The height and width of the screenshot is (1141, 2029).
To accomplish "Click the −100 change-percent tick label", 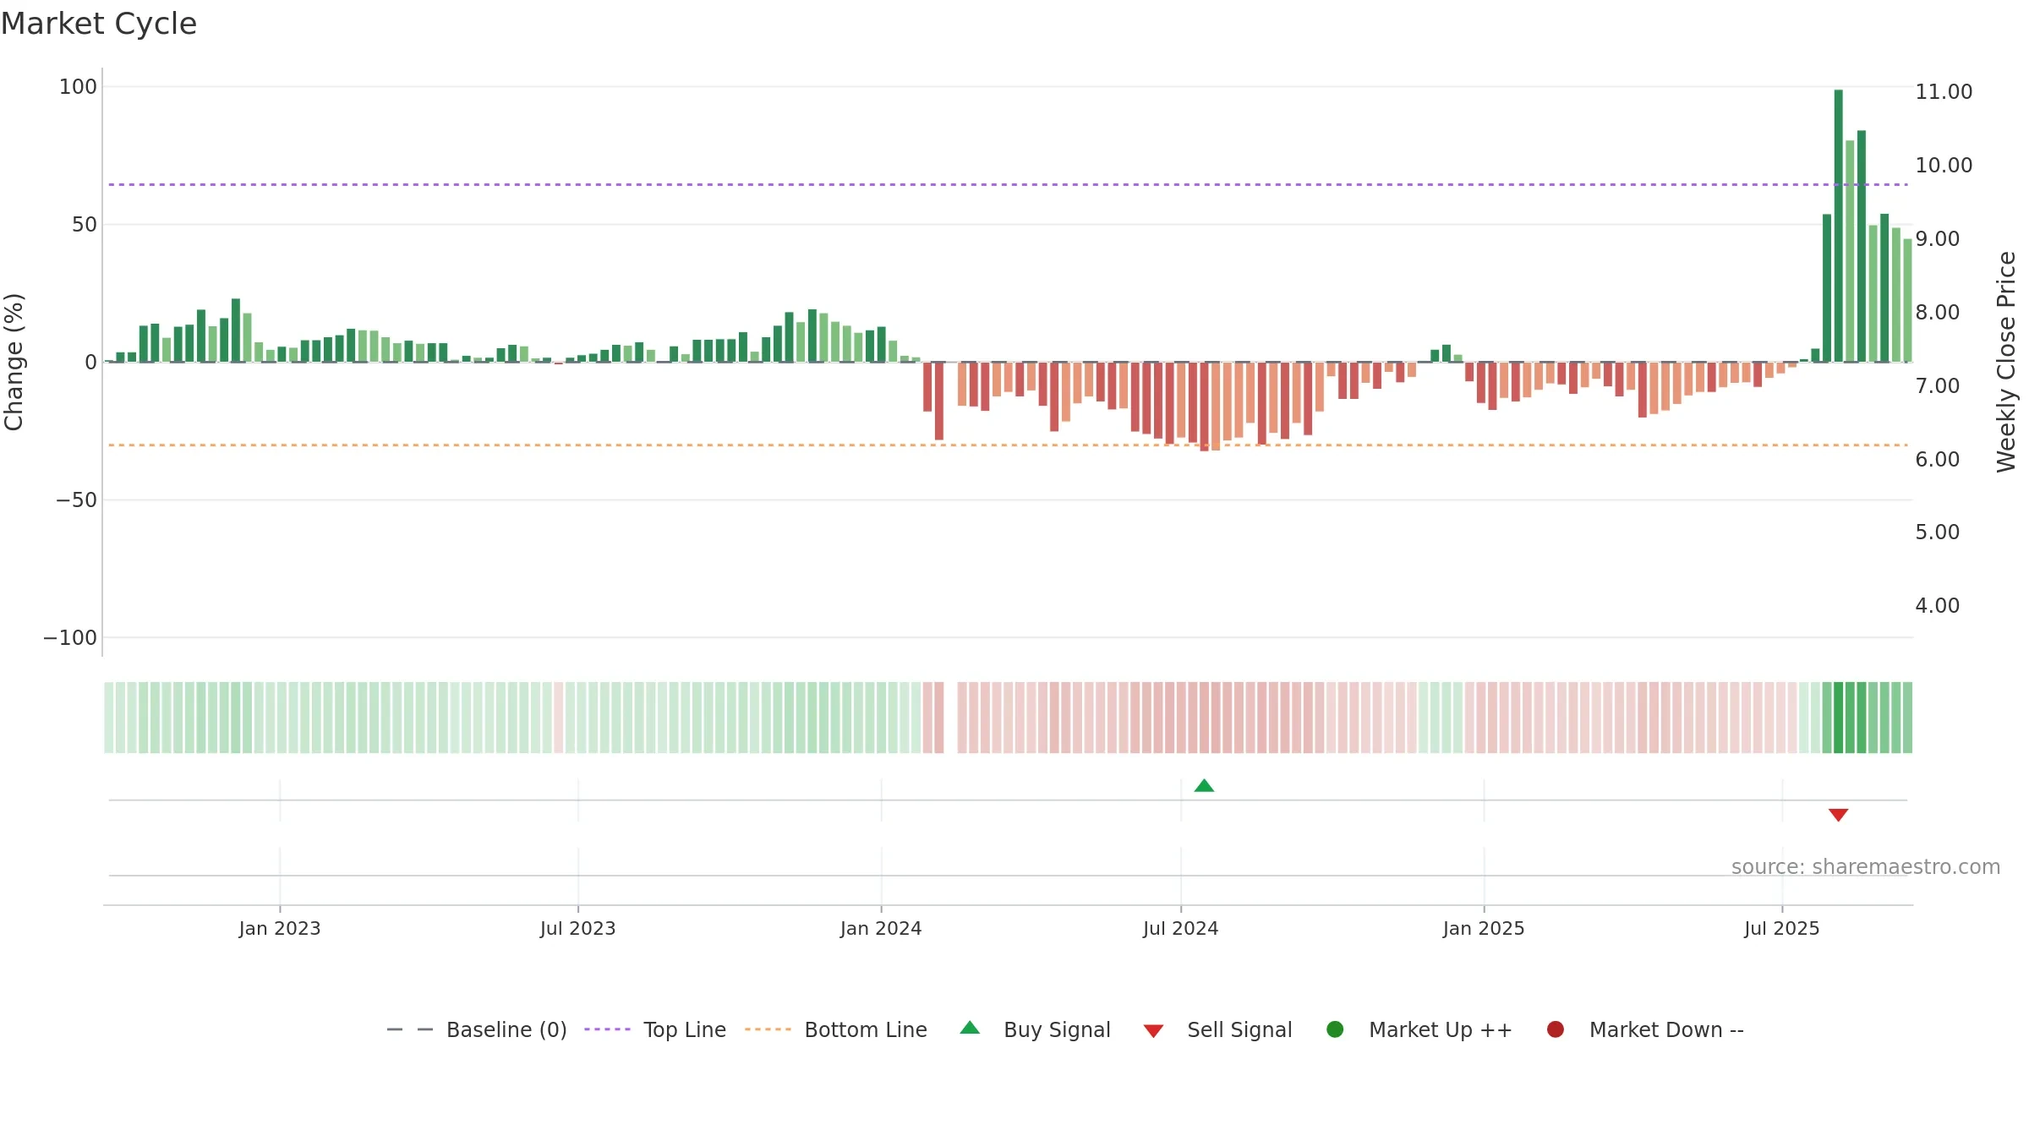I will [x=70, y=637].
